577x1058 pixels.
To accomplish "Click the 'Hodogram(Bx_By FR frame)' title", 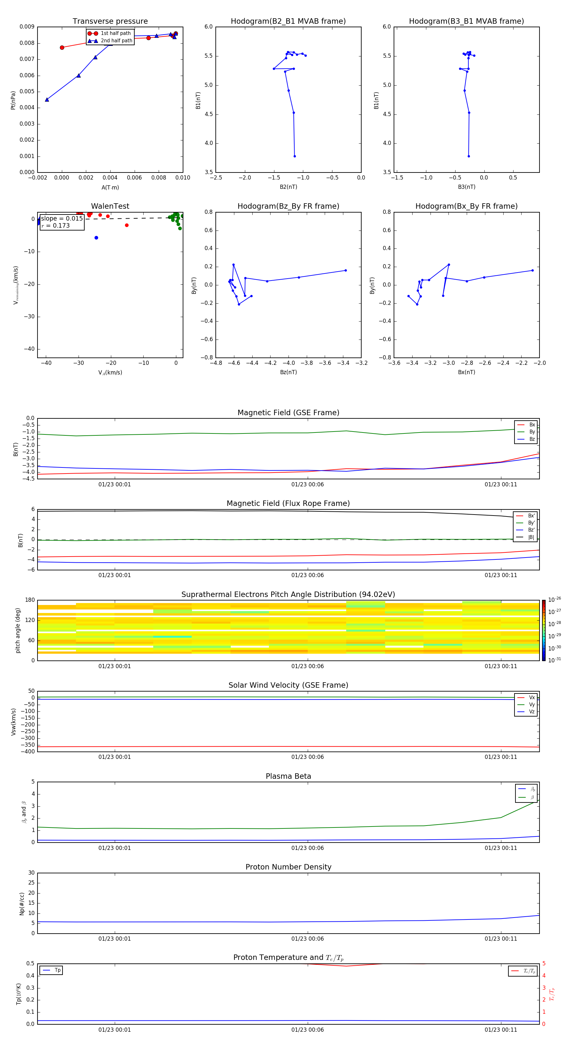I will point(466,206).
